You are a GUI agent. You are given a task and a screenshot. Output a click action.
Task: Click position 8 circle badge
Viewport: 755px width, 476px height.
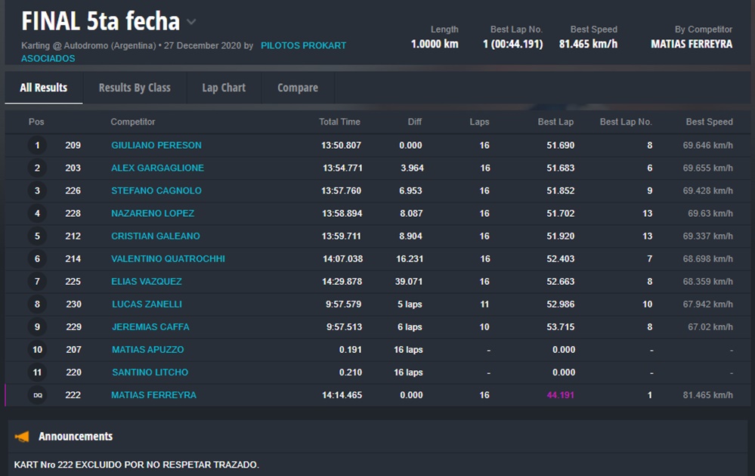37,304
